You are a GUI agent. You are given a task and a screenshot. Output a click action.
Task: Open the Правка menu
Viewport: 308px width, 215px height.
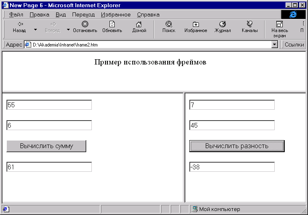click(39, 15)
